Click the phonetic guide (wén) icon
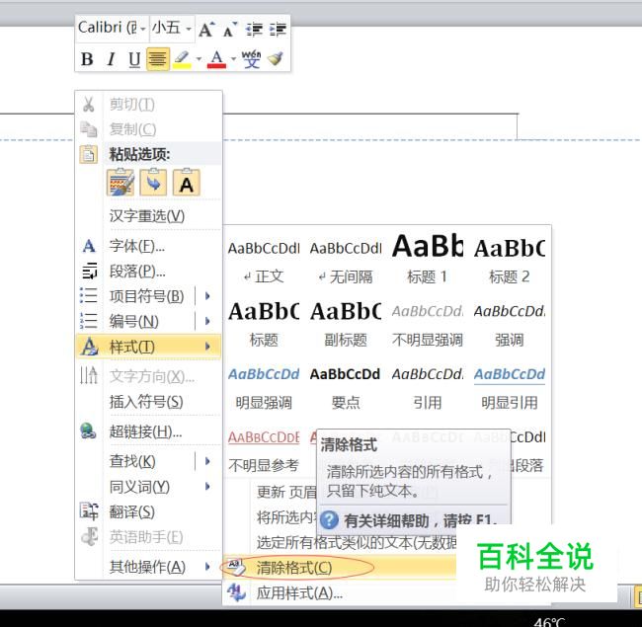This screenshot has height=627, width=642. (x=251, y=59)
